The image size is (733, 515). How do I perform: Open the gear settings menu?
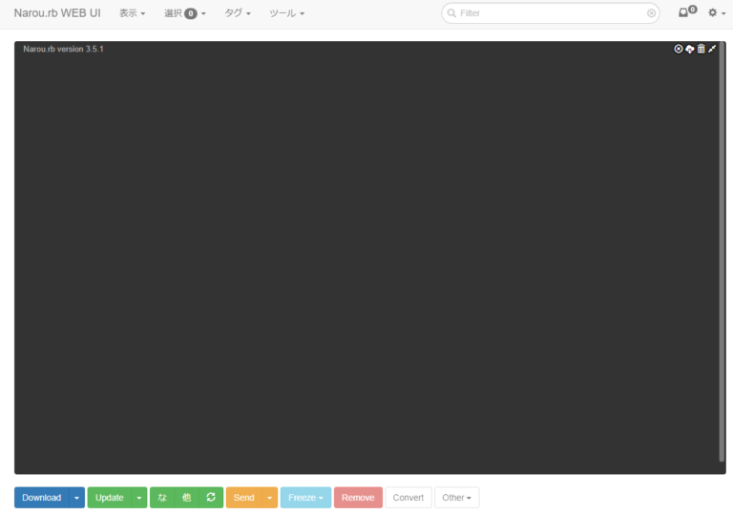(x=716, y=13)
